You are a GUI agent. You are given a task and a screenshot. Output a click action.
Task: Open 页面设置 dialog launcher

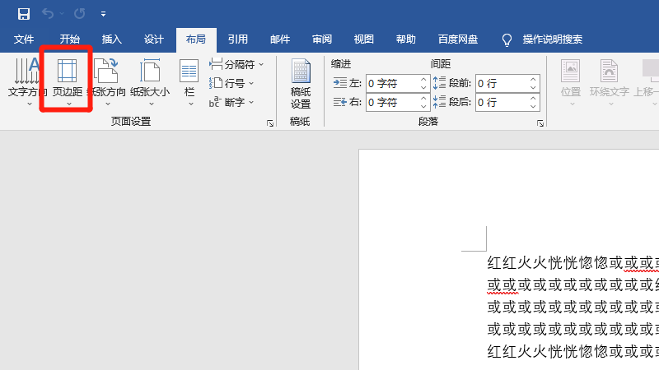[x=269, y=123]
